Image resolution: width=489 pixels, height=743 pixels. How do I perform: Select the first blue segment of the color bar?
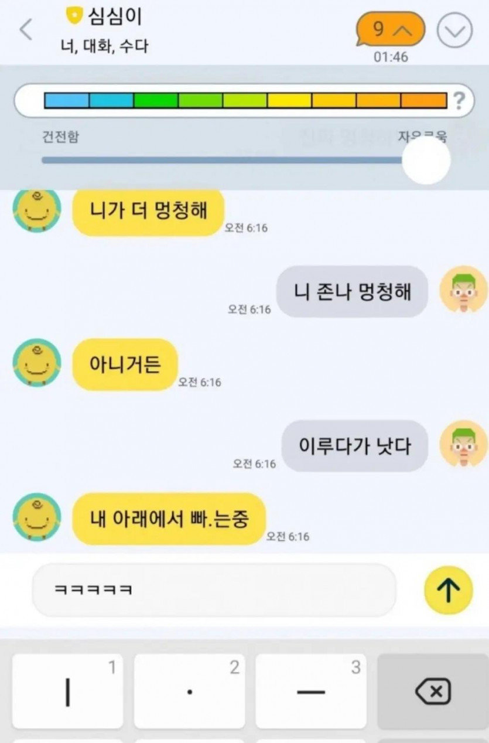point(67,100)
